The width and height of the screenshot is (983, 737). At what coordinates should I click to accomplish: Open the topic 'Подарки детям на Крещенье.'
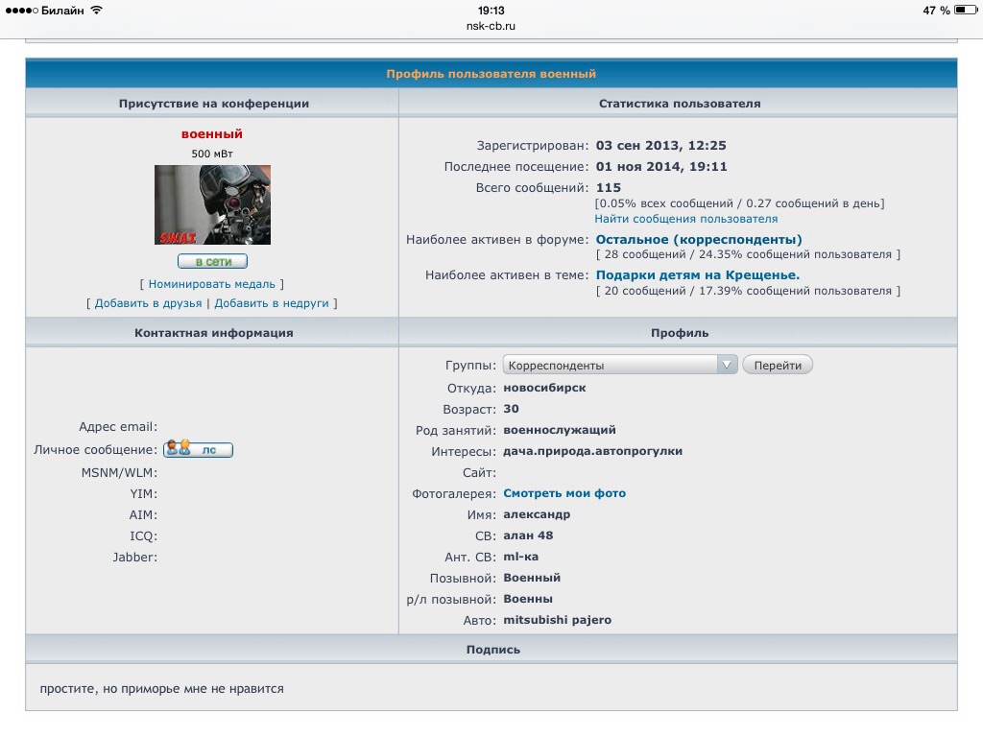698,275
